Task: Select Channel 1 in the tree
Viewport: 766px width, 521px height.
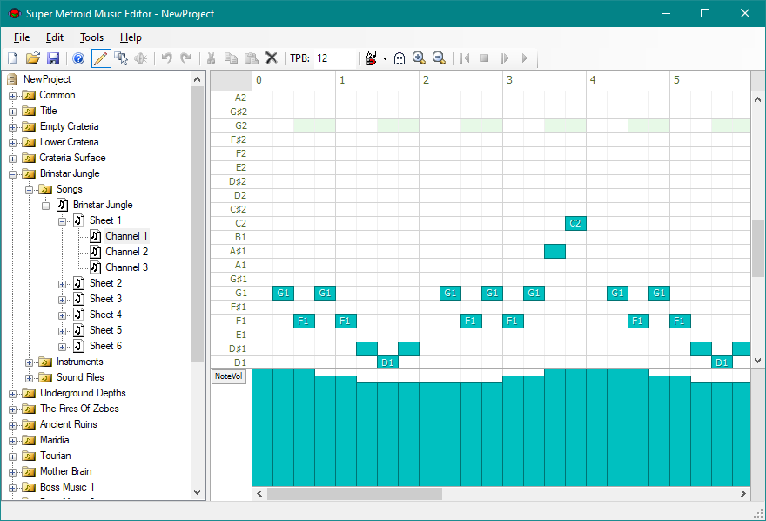Action: coord(126,236)
